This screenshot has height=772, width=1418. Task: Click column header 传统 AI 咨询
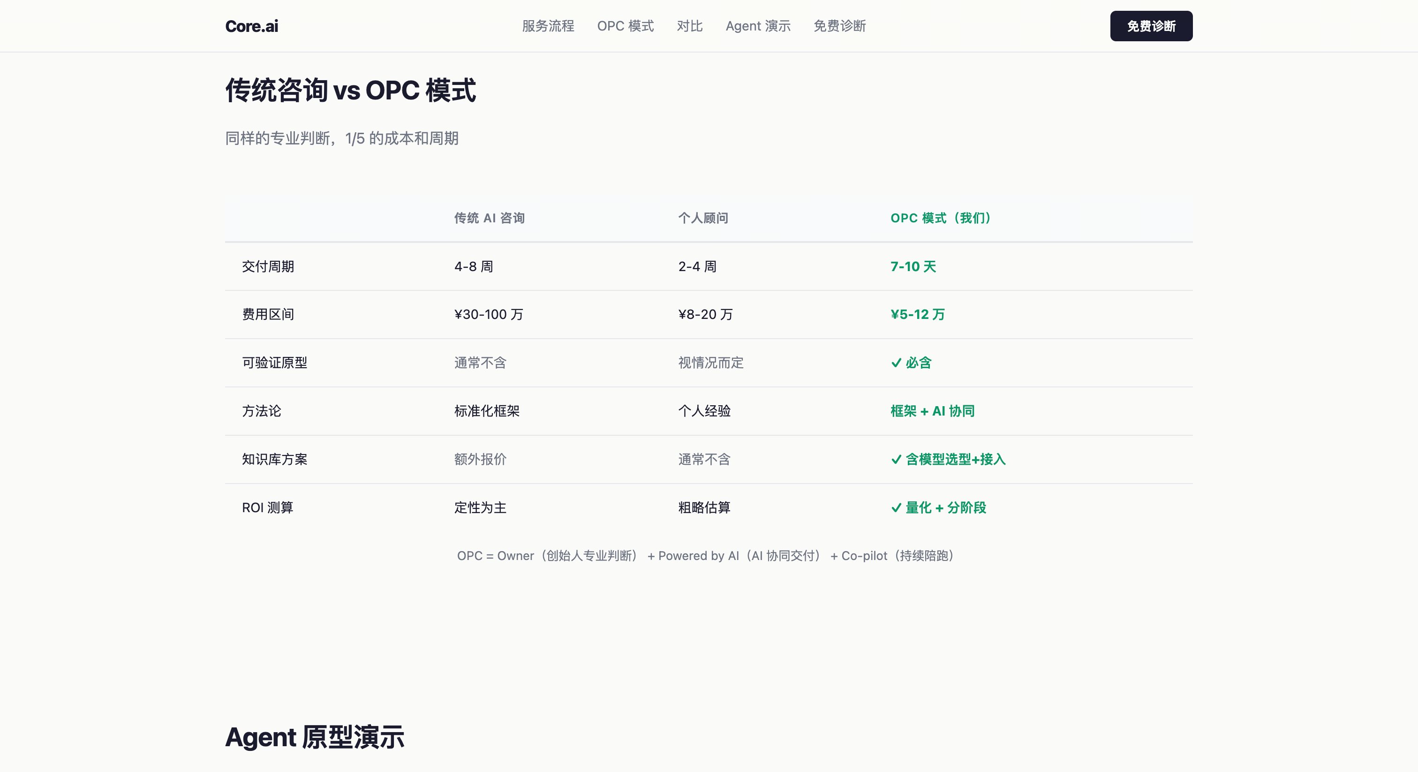[x=490, y=218]
